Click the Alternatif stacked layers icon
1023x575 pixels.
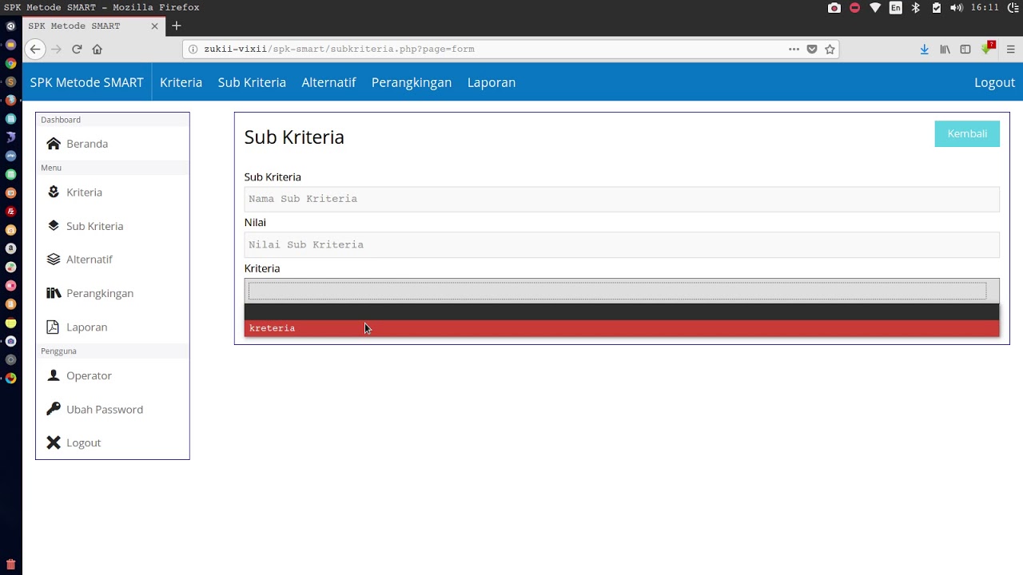point(54,260)
